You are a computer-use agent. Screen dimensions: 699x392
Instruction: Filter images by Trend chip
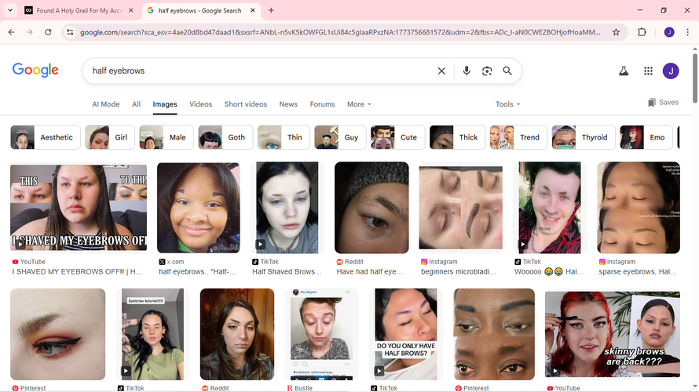point(518,137)
